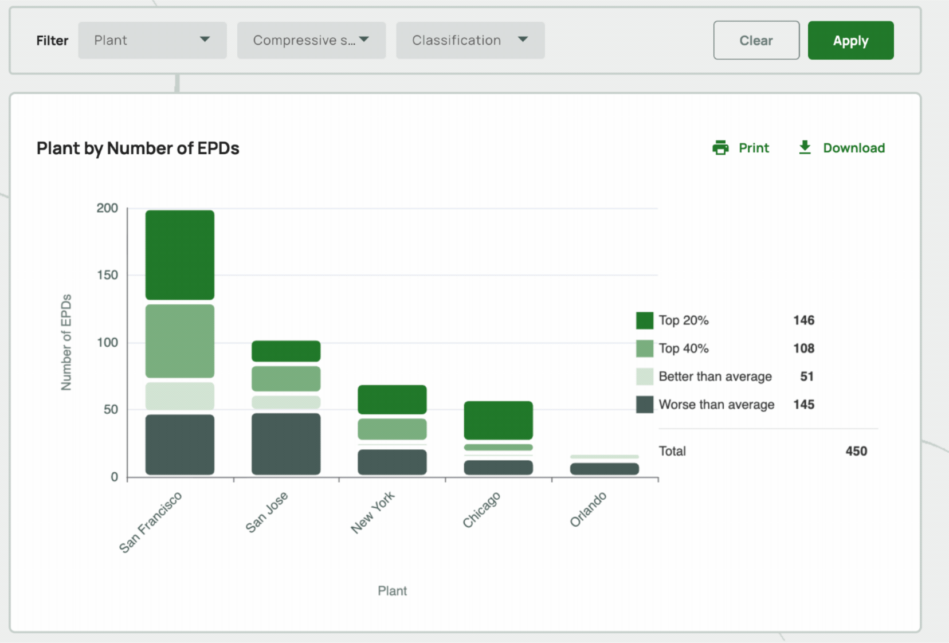Click the Chicago axis label
This screenshot has height=643, width=949.
(481, 509)
